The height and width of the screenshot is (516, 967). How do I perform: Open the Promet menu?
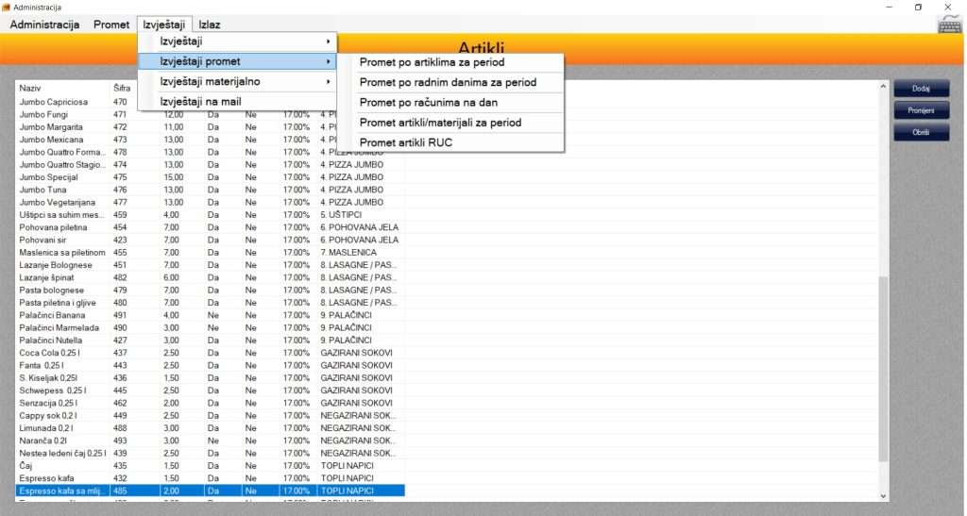pyautogui.click(x=111, y=25)
